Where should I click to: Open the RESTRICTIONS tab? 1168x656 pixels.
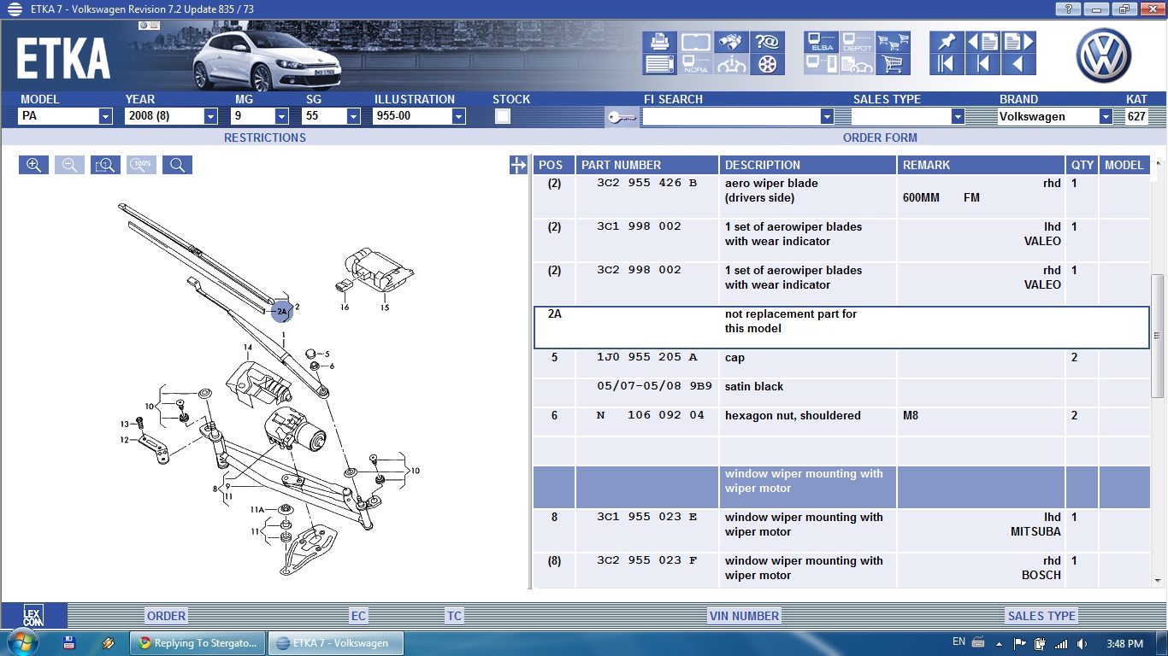pos(265,138)
